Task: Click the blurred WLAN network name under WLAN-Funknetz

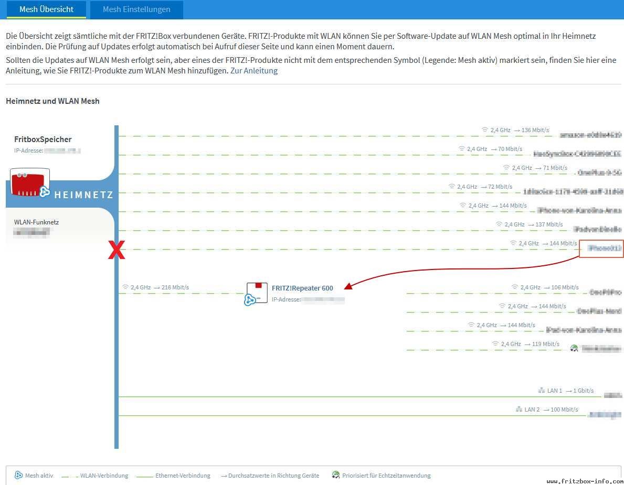Action: tap(31, 232)
